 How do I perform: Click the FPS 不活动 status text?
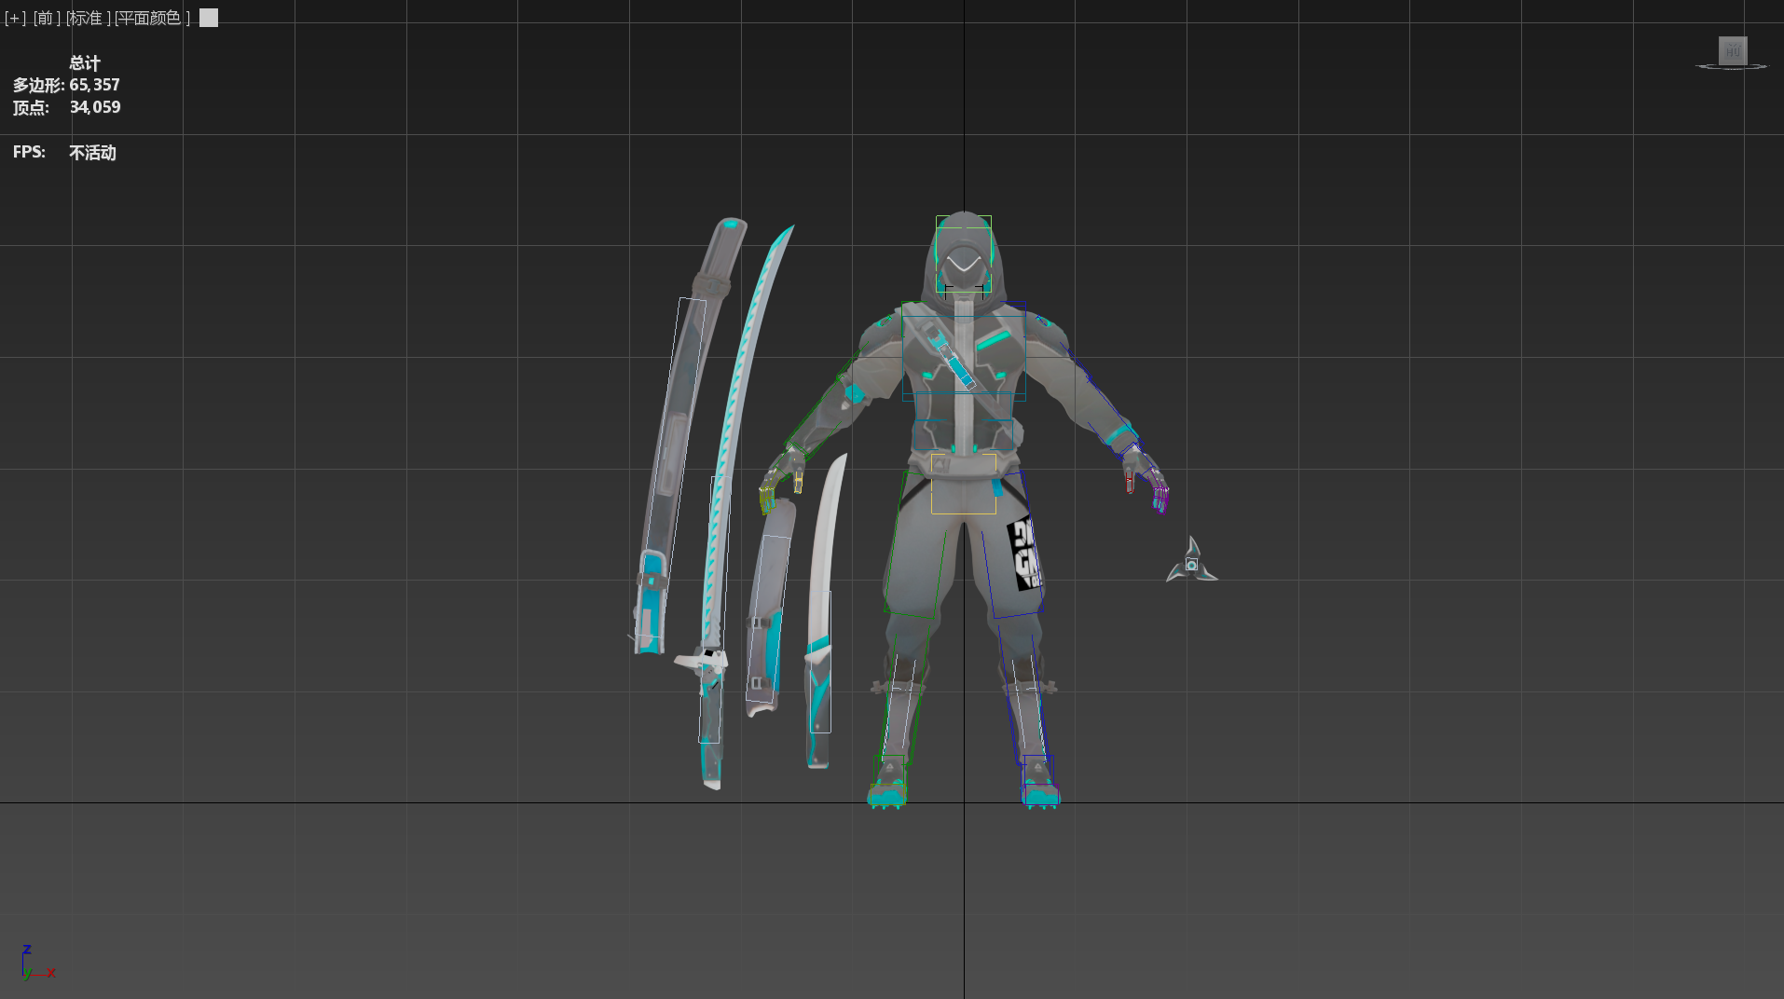coord(90,152)
